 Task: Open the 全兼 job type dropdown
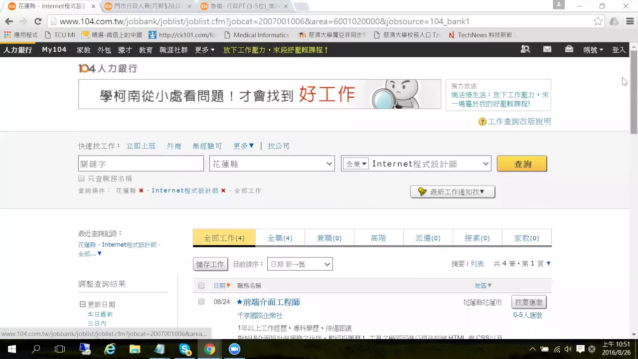coord(355,164)
